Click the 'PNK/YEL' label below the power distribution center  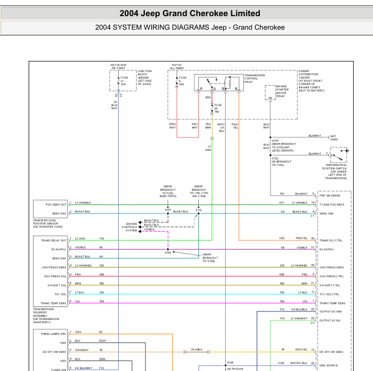coord(235,126)
